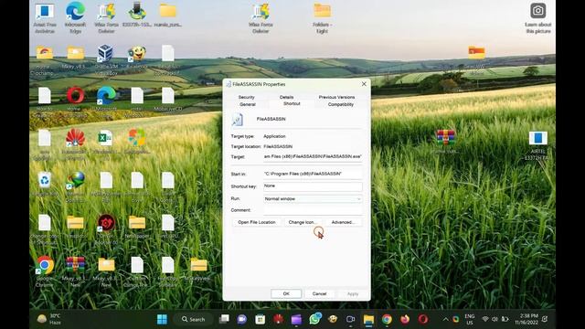Open the camera meeting app on taskbar

pyautogui.click(x=351, y=319)
